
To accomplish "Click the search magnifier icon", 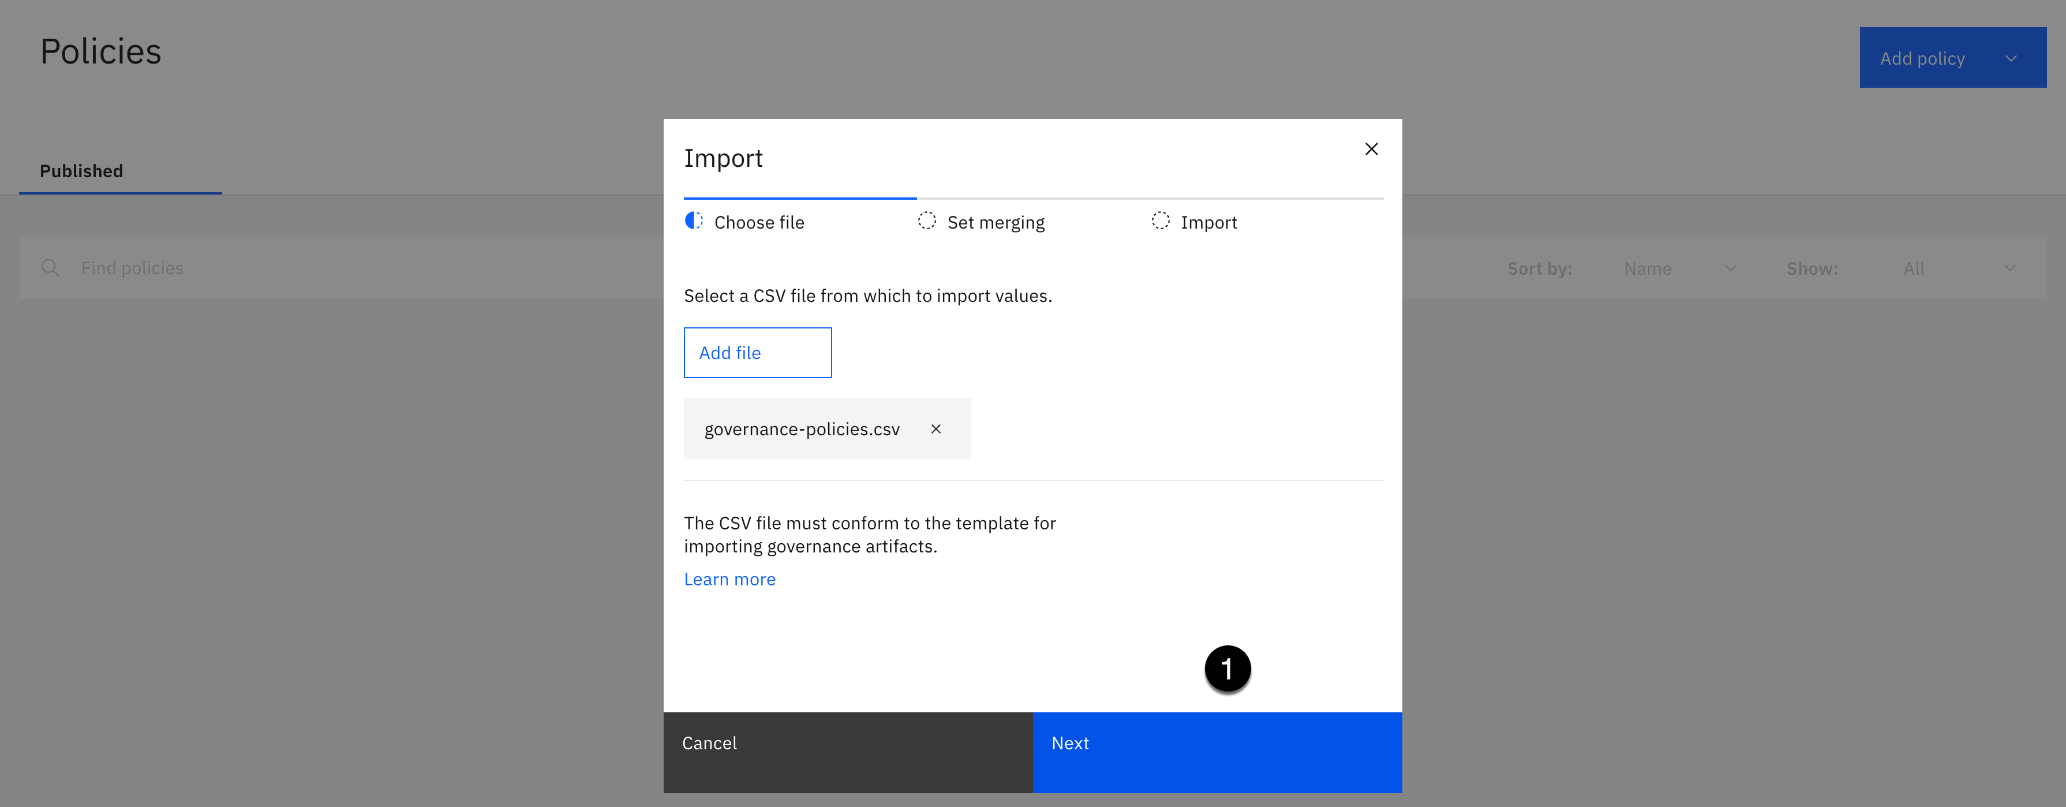I will tap(51, 268).
